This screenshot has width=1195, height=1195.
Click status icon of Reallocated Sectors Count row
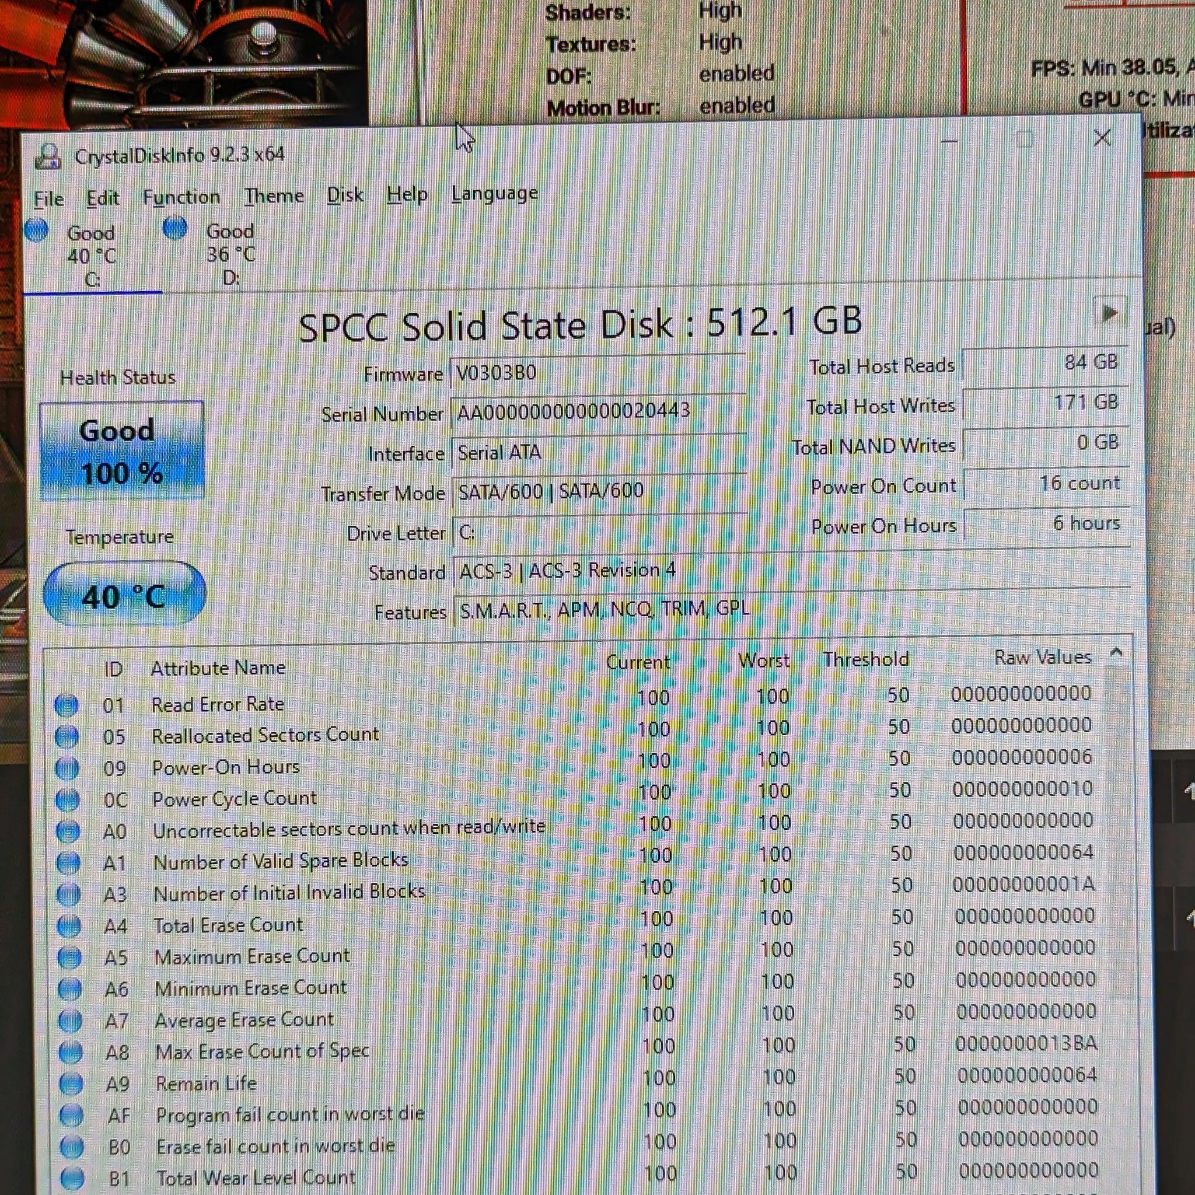tap(67, 737)
